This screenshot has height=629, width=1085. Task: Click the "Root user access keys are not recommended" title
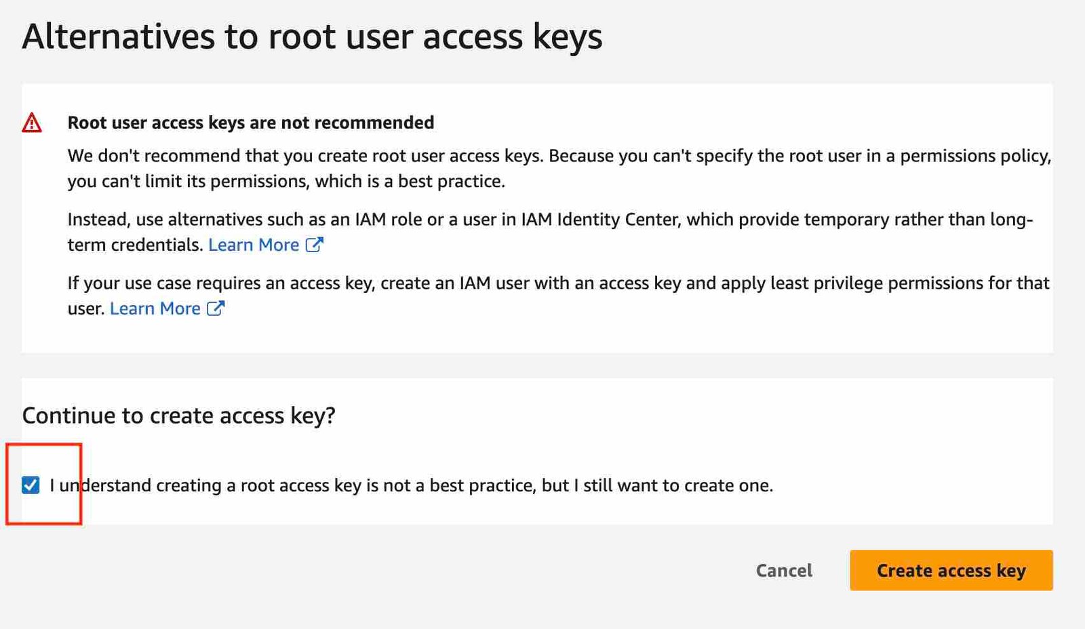click(x=251, y=123)
